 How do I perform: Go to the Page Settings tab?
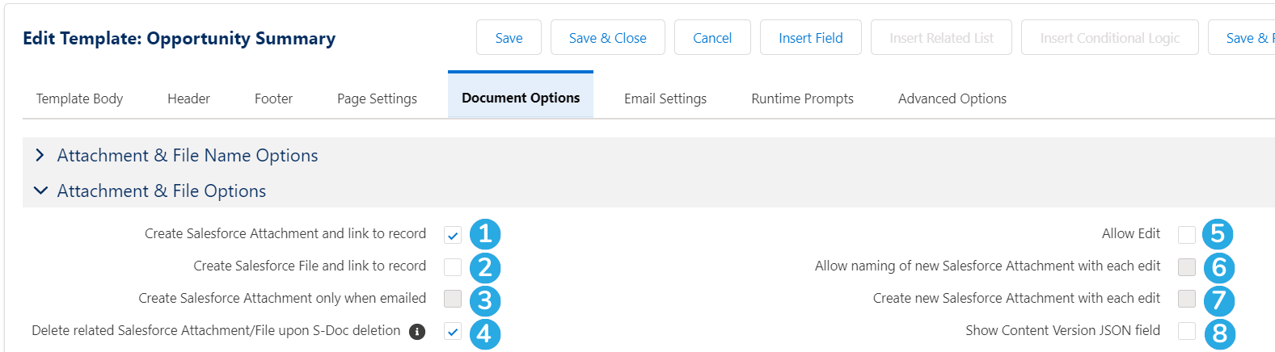377,98
